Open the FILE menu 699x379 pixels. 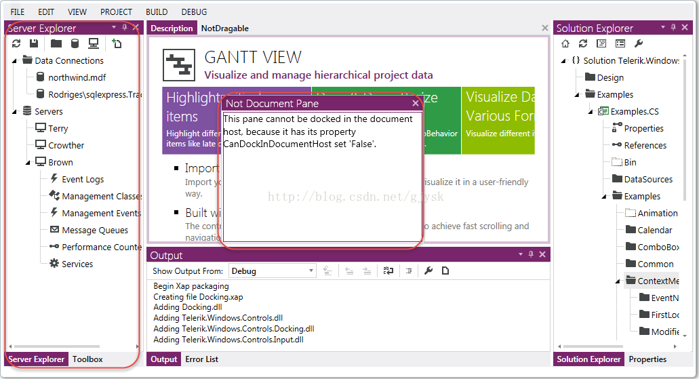point(18,12)
